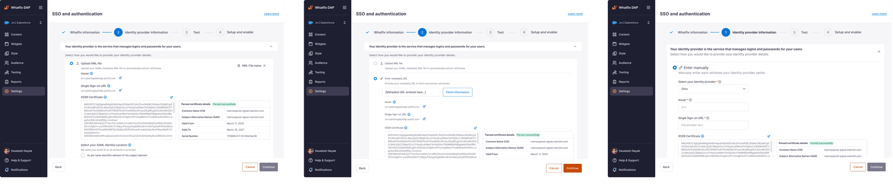Open Style in middle panel sidebar
Viewport: 893px width, 194px height.
pyautogui.click(x=327, y=53)
